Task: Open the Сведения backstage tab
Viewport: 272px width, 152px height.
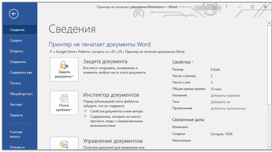Action: 20,30
